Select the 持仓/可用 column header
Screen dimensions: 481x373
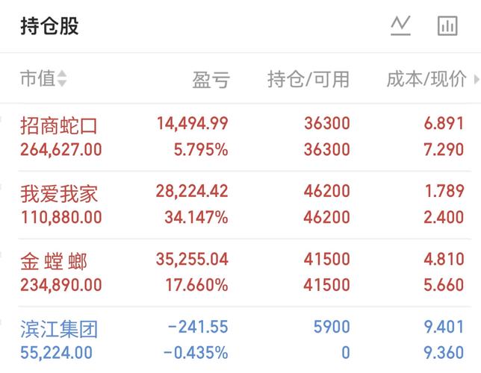(x=308, y=79)
